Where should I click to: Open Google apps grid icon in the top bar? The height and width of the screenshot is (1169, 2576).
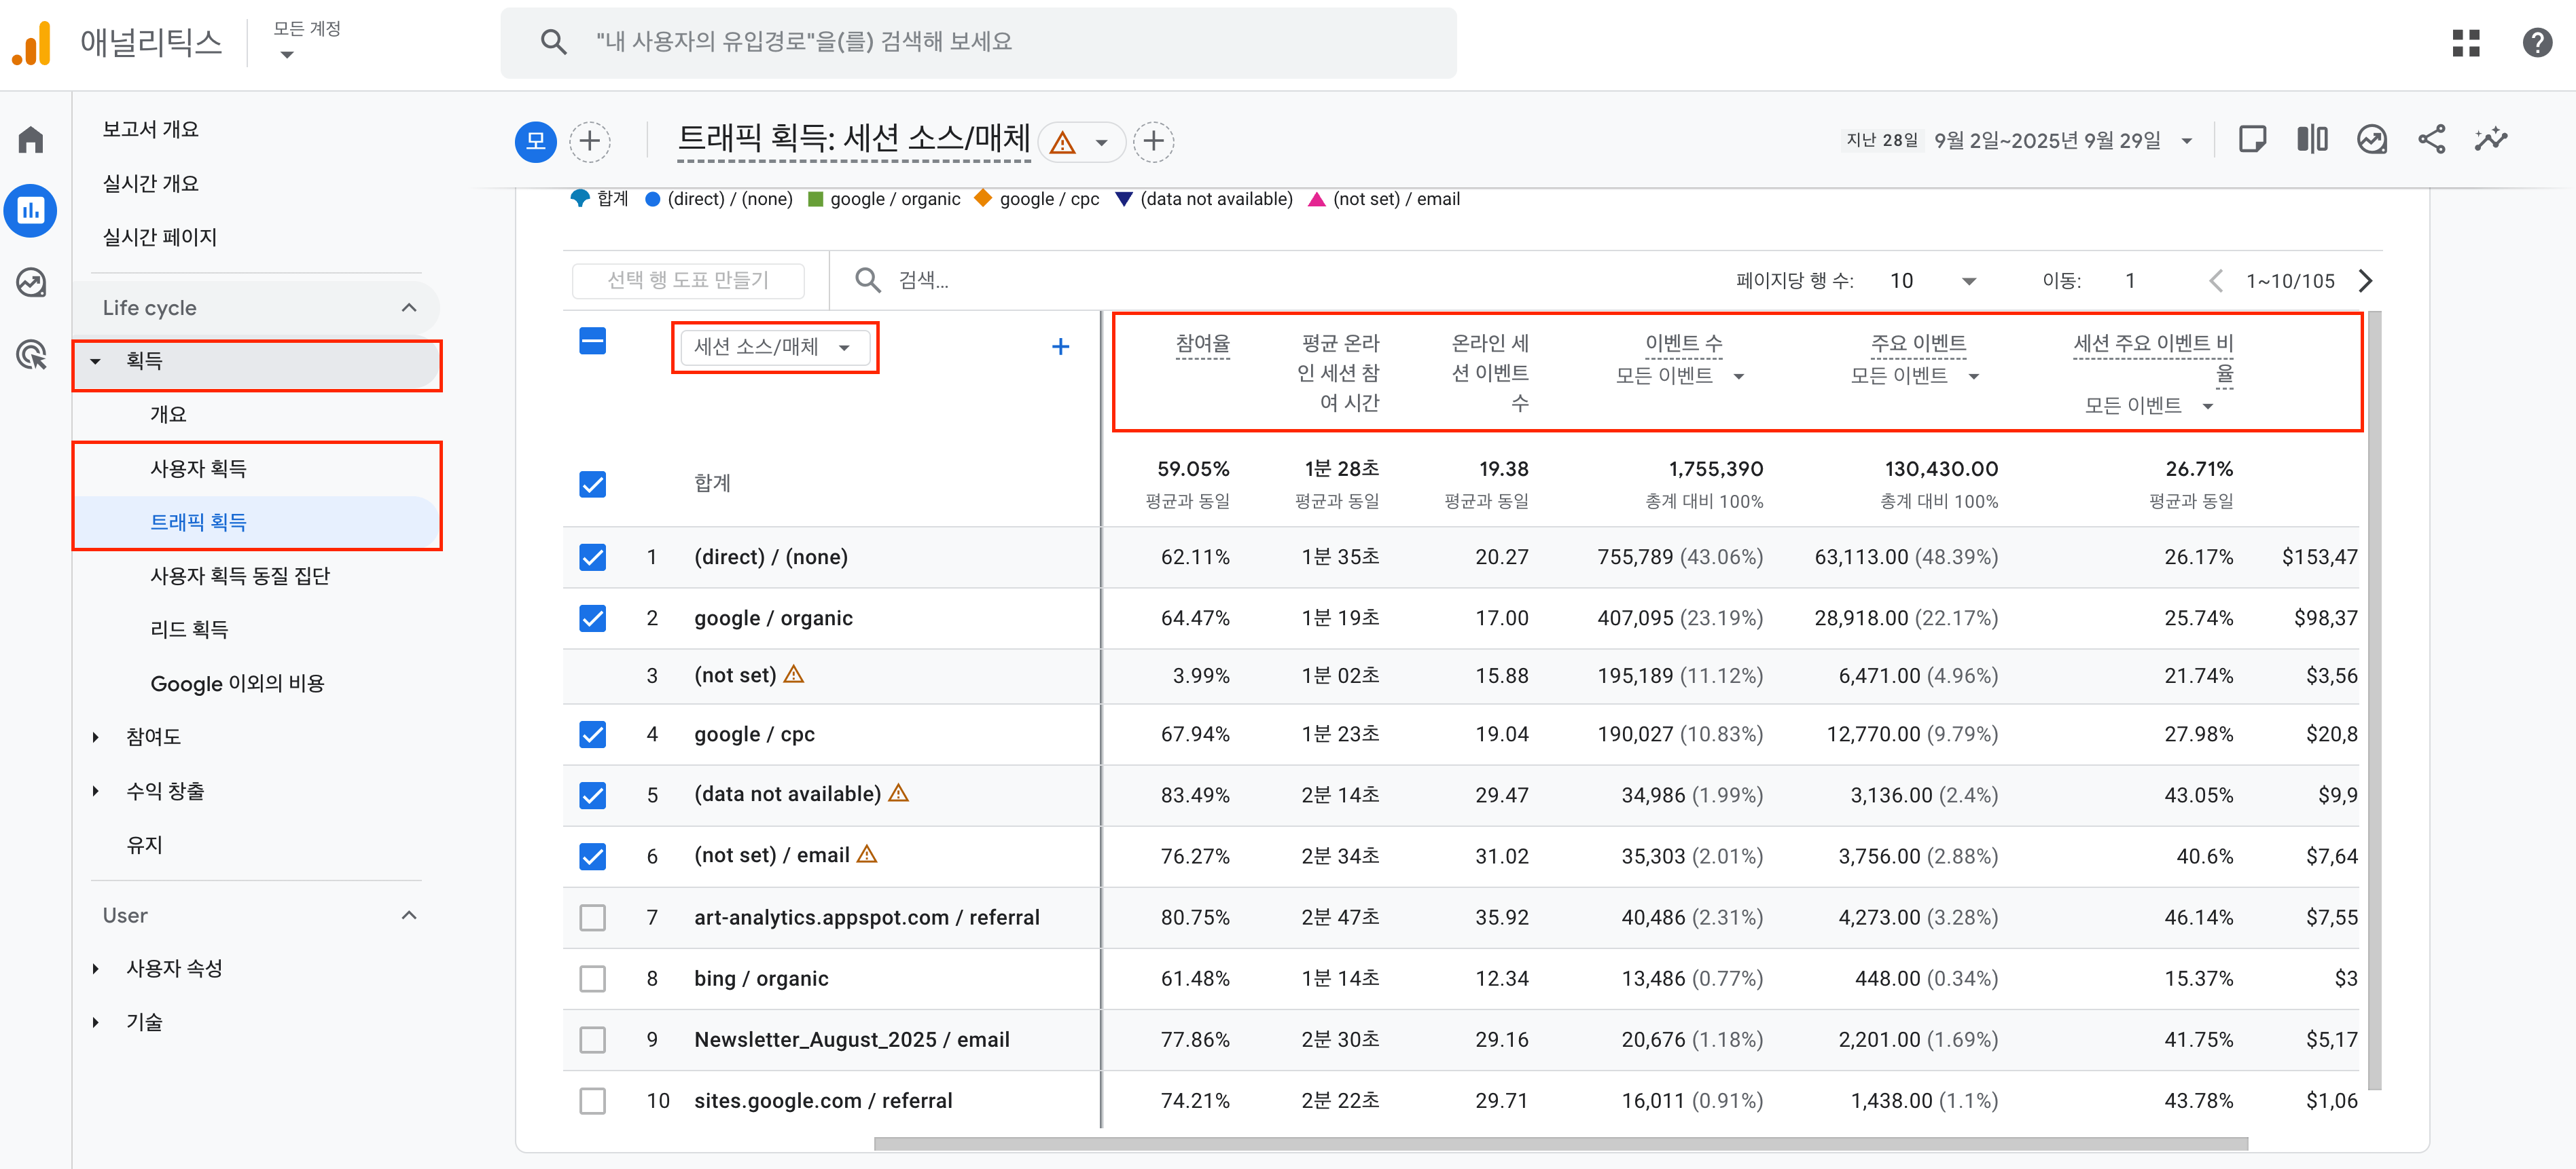[2466, 43]
